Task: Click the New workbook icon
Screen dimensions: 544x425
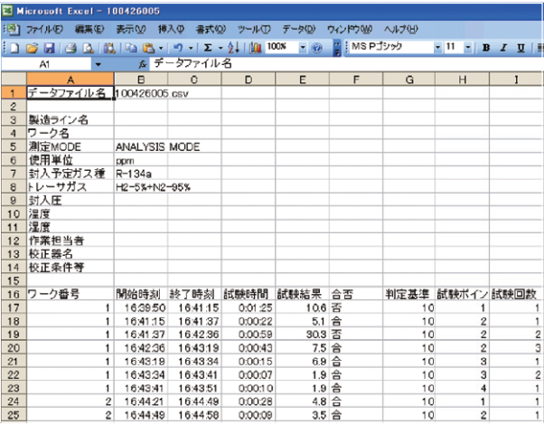Action: [14, 48]
